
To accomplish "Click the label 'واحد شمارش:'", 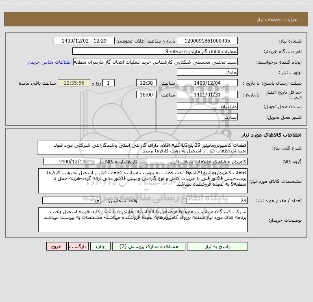I will 122,201.
